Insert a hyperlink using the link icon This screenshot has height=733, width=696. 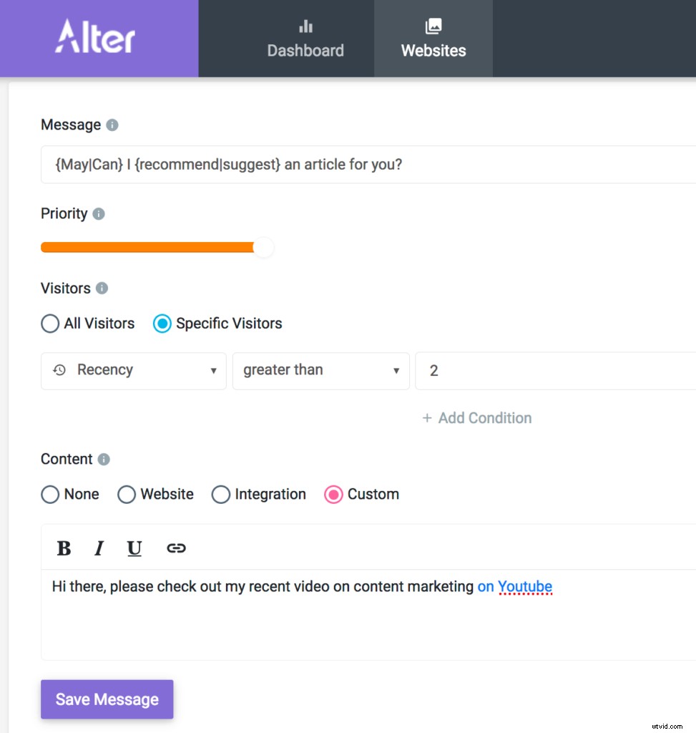tap(176, 548)
